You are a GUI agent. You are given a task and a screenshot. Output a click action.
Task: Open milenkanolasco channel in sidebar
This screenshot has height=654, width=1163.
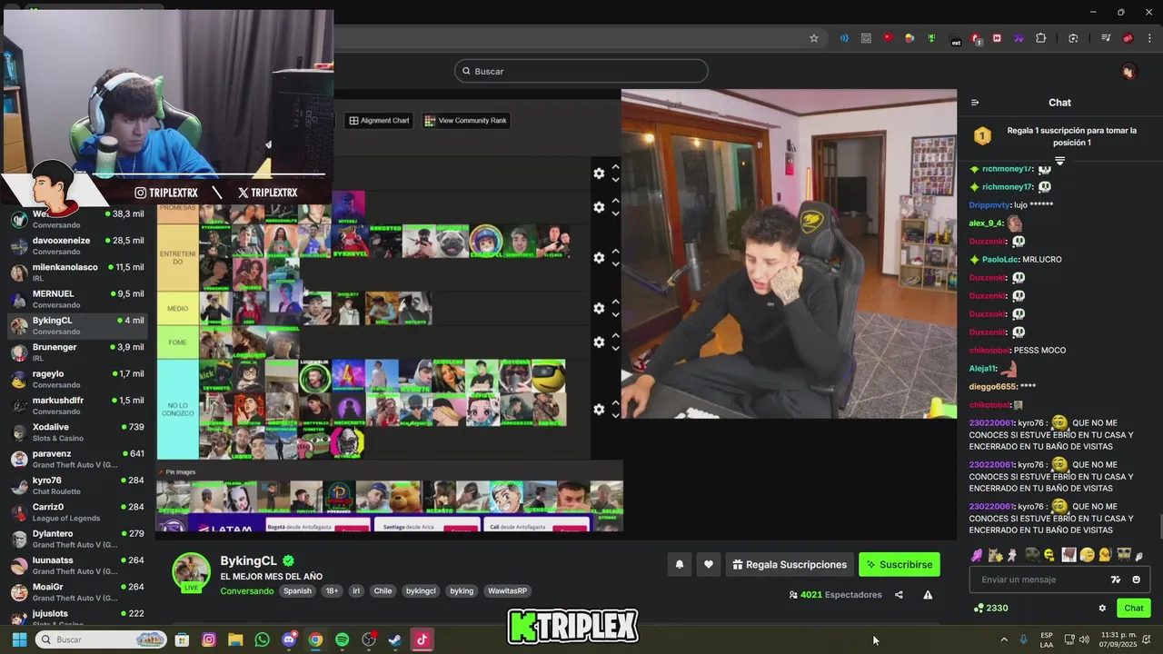tap(77, 272)
